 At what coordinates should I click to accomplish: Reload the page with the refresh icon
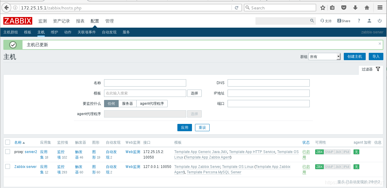click(237, 8)
